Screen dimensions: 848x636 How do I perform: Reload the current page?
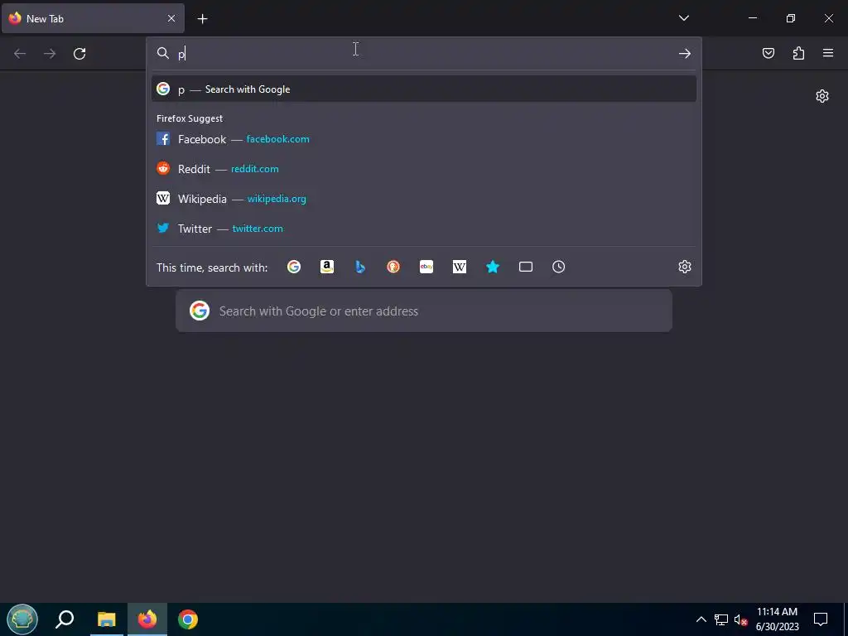point(79,54)
